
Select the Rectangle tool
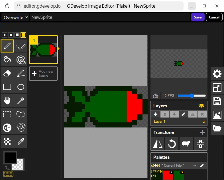point(7,87)
